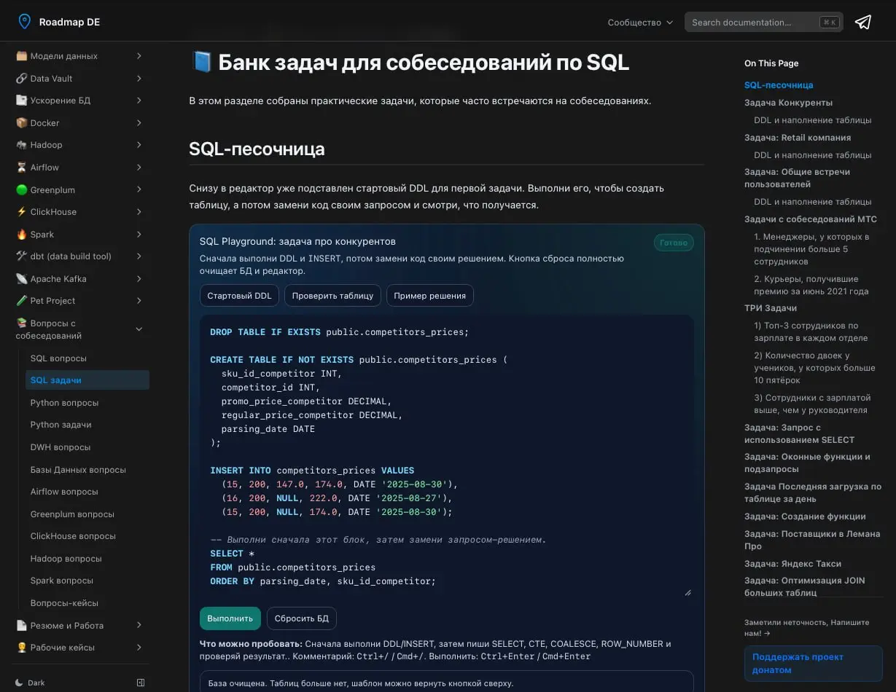Collapse the Вопросы с собеседований section chevron

pos(139,329)
